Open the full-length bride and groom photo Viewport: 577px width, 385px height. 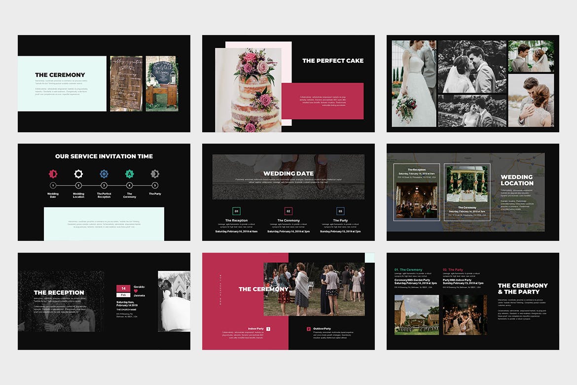click(414, 84)
